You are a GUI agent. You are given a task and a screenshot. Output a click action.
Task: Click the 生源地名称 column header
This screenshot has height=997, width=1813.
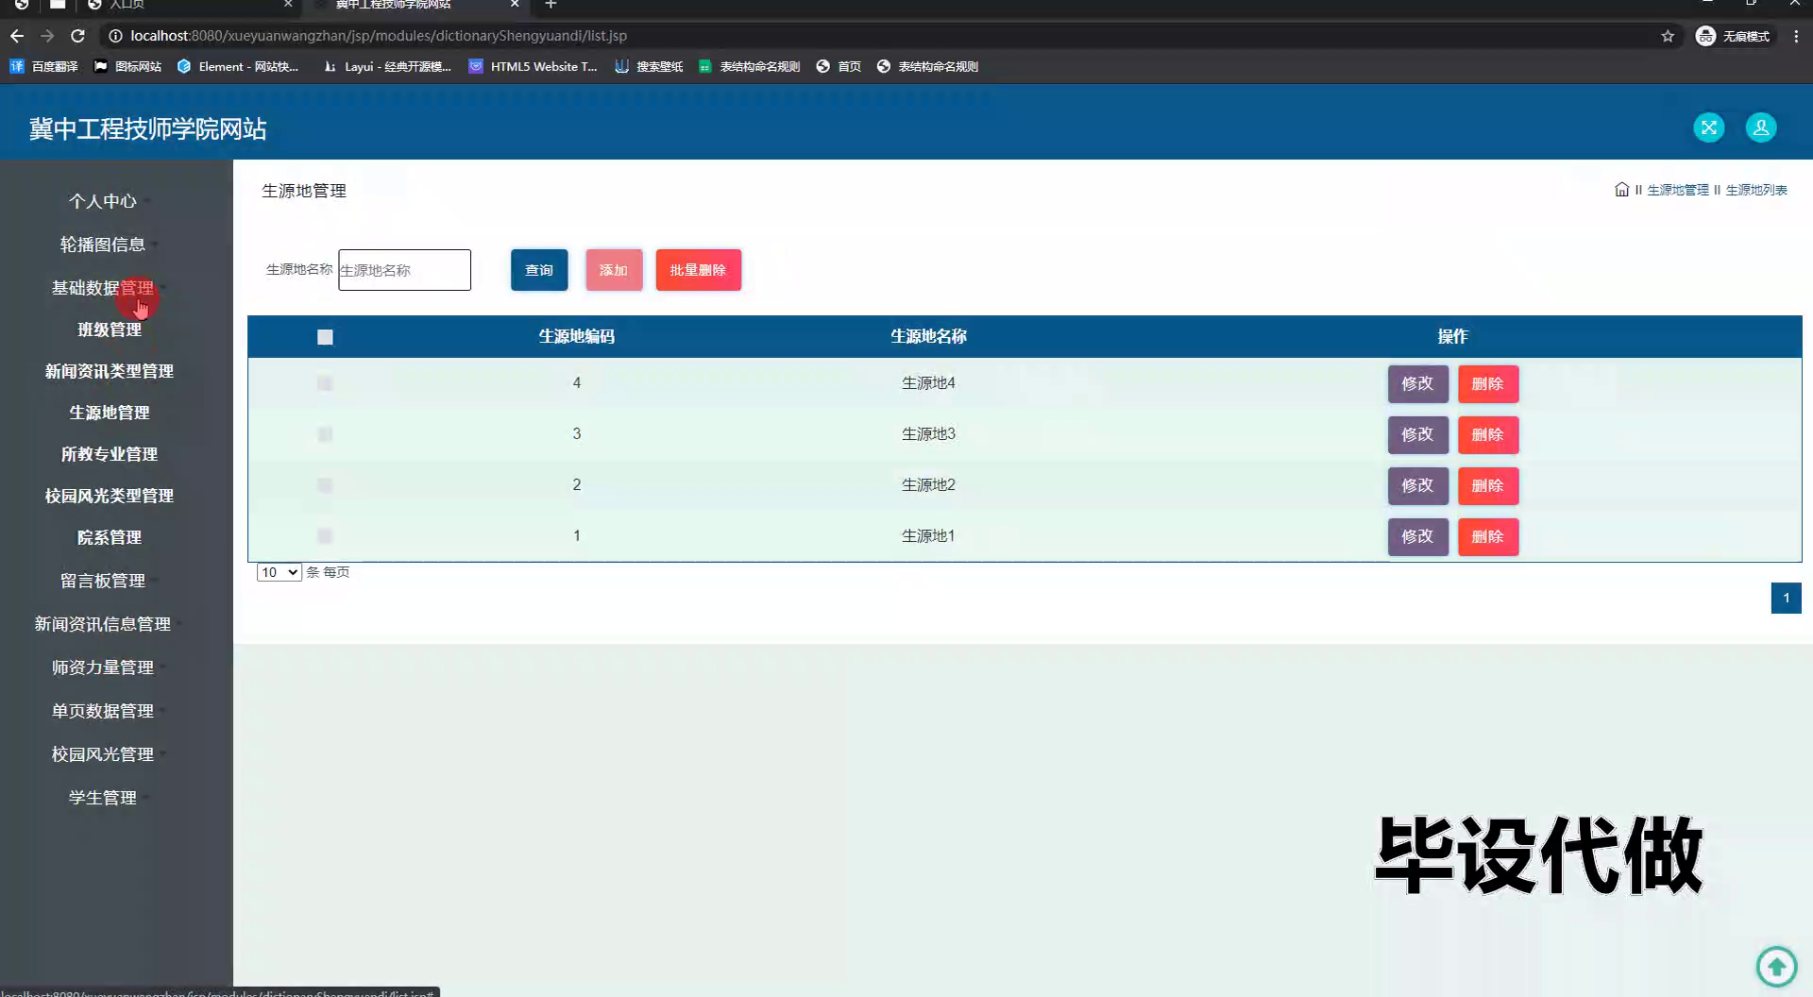[x=928, y=336]
